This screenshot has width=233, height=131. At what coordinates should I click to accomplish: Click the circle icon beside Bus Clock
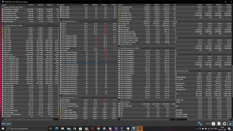tap(3, 52)
